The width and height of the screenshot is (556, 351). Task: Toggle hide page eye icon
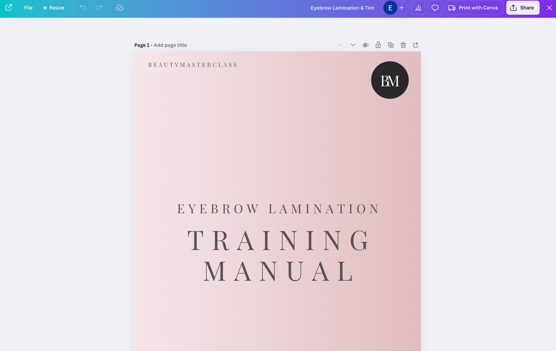pos(365,45)
